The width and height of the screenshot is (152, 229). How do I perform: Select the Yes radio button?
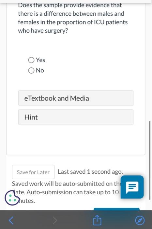31,60
